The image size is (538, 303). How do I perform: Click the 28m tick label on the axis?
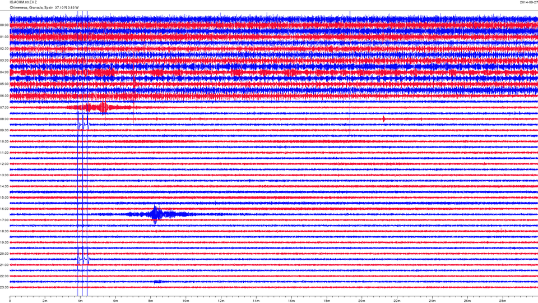click(x=502, y=301)
